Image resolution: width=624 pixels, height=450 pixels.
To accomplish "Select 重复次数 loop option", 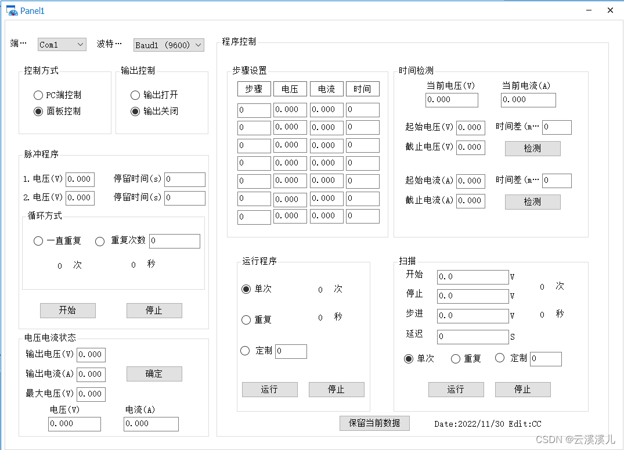I will tap(99, 241).
